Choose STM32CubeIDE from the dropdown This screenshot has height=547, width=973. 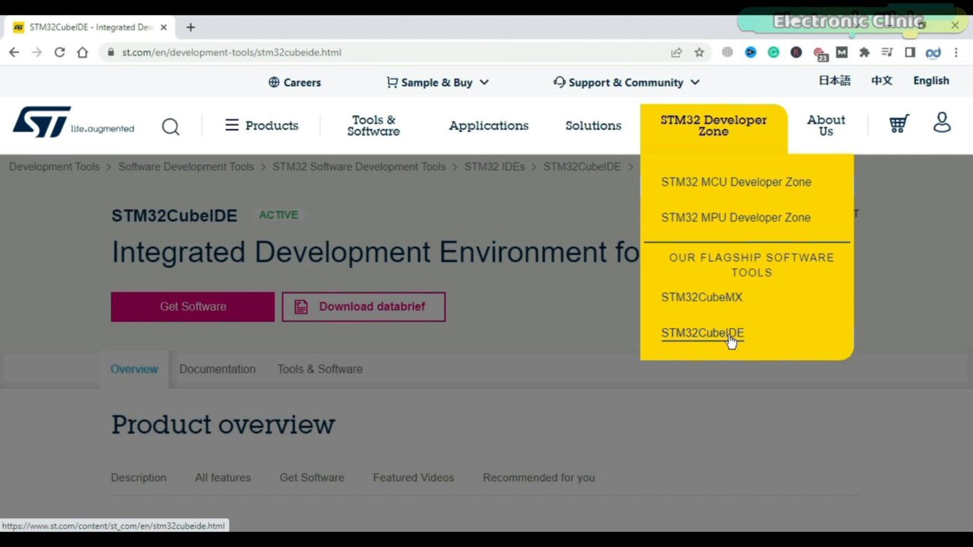pyautogui.click(x=702, y=333)
